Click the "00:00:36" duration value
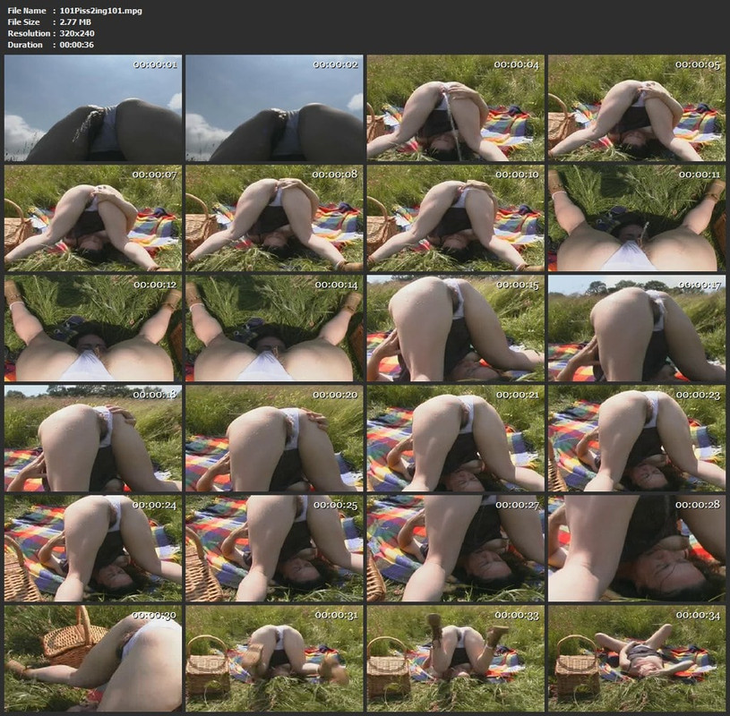Image resolution: width=730 pixels, height=716 pixels. (76, 45)
